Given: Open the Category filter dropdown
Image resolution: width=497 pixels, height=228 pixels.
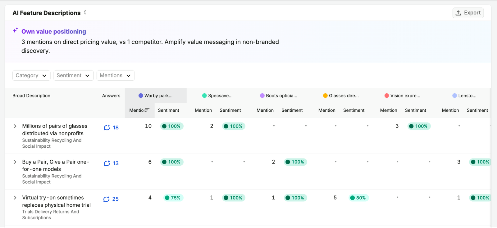Looking at the screenshot, I should 31,75.
